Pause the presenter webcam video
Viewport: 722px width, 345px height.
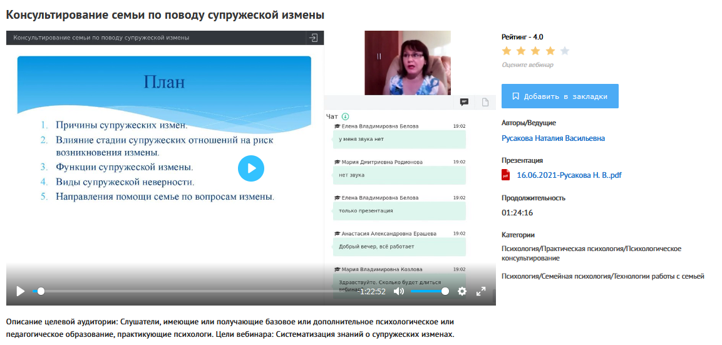coord(379,56)
